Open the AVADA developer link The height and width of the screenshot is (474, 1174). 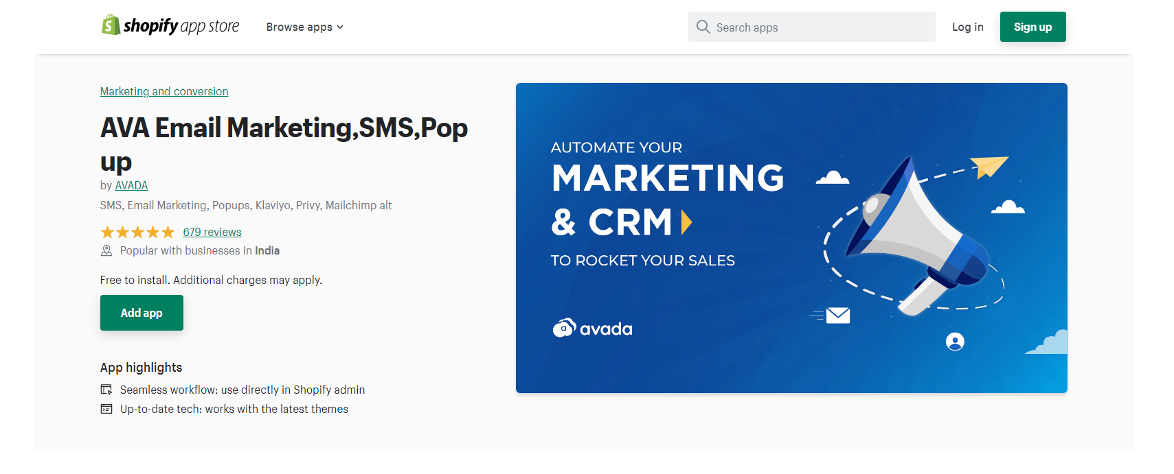tap(131, 185)
